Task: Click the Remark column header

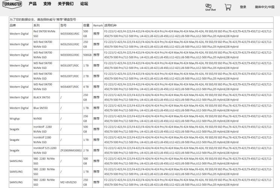Action: [x=98, y=26]
